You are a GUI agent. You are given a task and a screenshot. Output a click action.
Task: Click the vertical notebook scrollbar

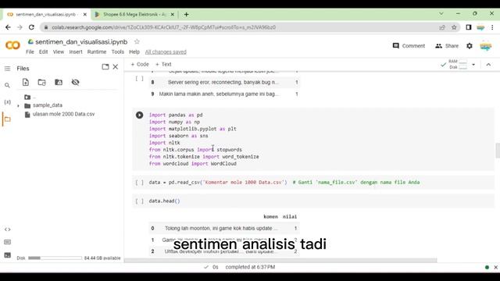[498, 151]
